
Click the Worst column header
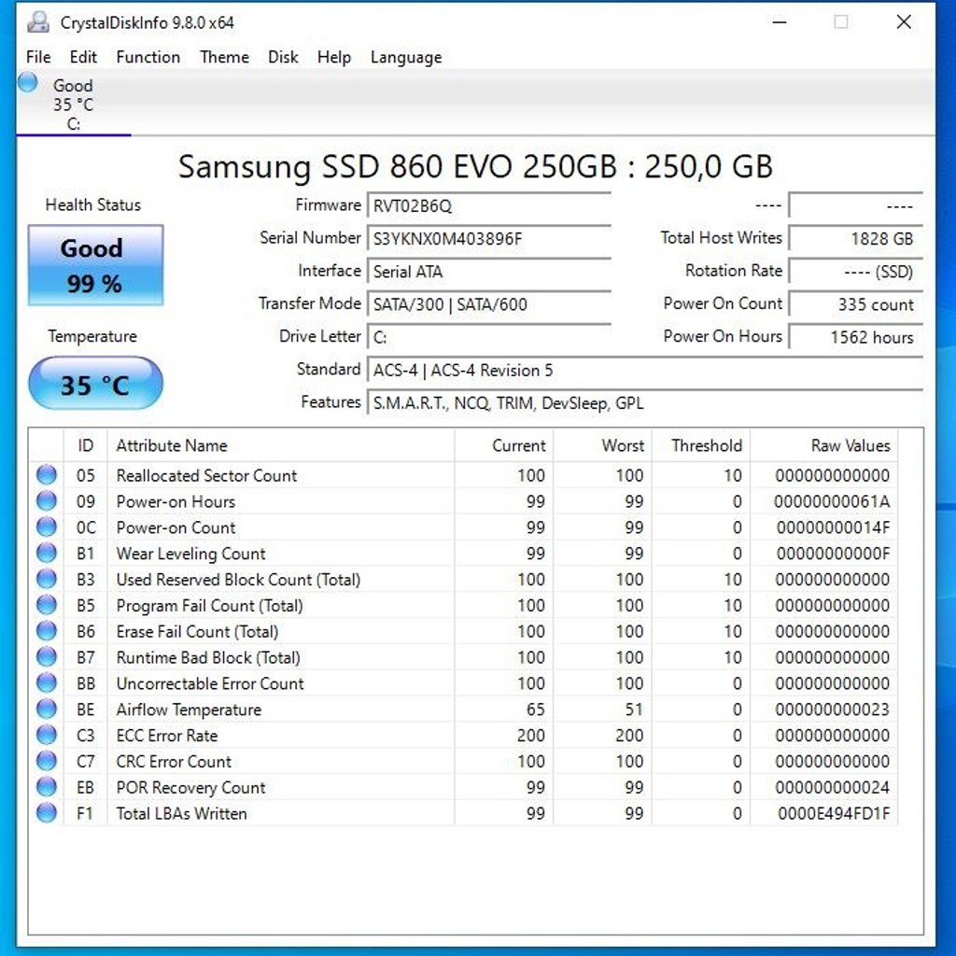point(602,445)
